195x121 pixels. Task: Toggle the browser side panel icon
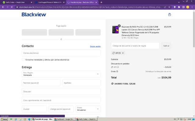click(183, 7)
